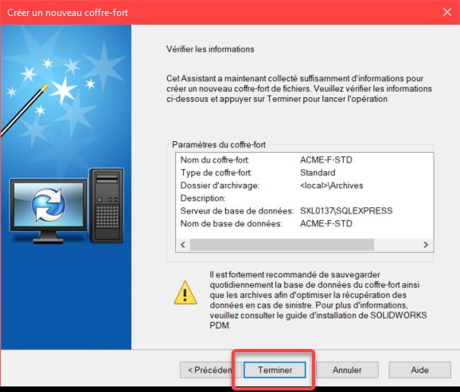Screen dimensions: 460x392
Task: Click the right scroll arrow in parameters list
Action: (426, 245)
